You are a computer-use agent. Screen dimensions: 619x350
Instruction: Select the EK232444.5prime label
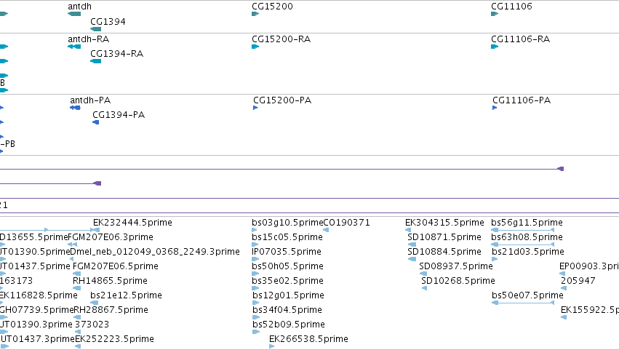click(132, 223)
